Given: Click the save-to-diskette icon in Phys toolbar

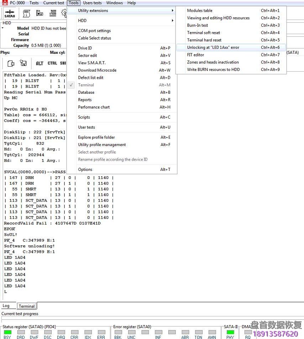Looking at the screenshot, I should [x=23, y=63].
